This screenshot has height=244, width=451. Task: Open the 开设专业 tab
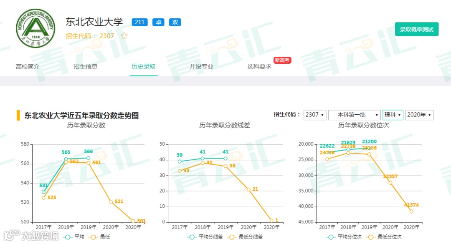(x=201, y=66)
